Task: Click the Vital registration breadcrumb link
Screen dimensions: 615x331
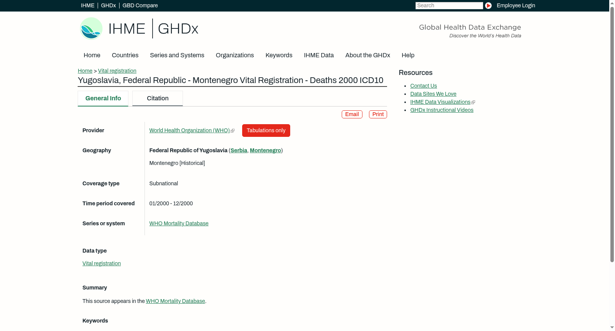Action: [117, 71]
